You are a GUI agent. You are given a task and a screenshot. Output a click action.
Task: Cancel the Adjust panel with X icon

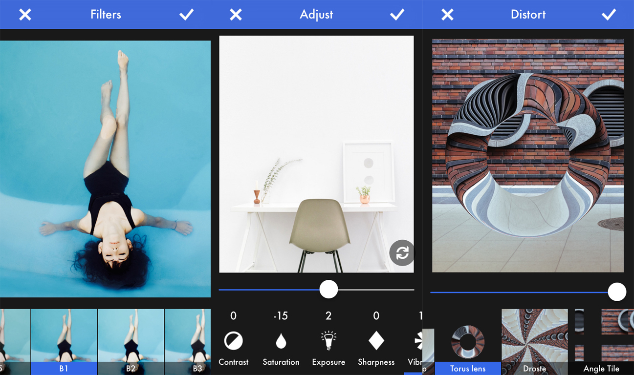point(236,15)
